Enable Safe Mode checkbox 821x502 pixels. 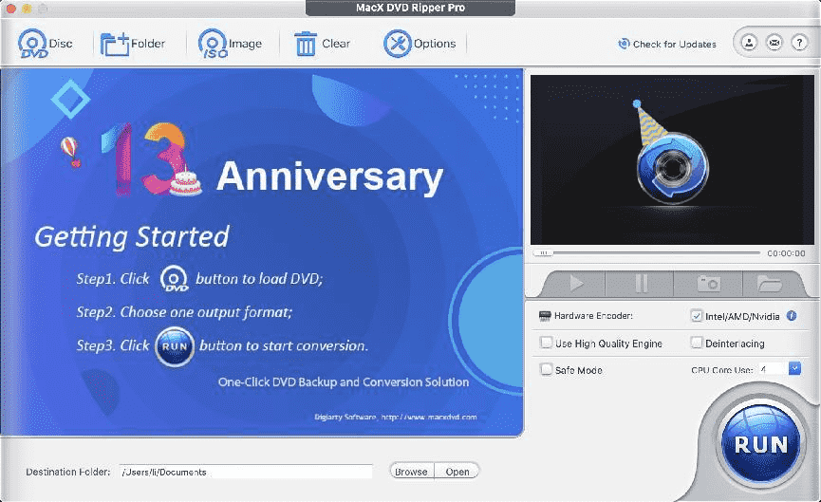point(546,369)
